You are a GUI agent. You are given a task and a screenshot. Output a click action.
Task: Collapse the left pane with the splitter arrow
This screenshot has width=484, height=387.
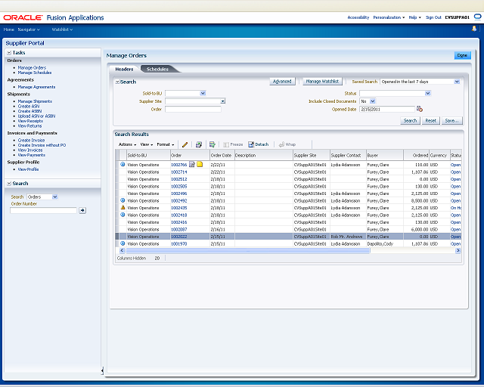102,370
